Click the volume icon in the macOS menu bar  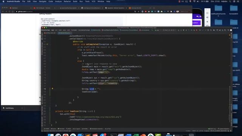pos(198,2)
